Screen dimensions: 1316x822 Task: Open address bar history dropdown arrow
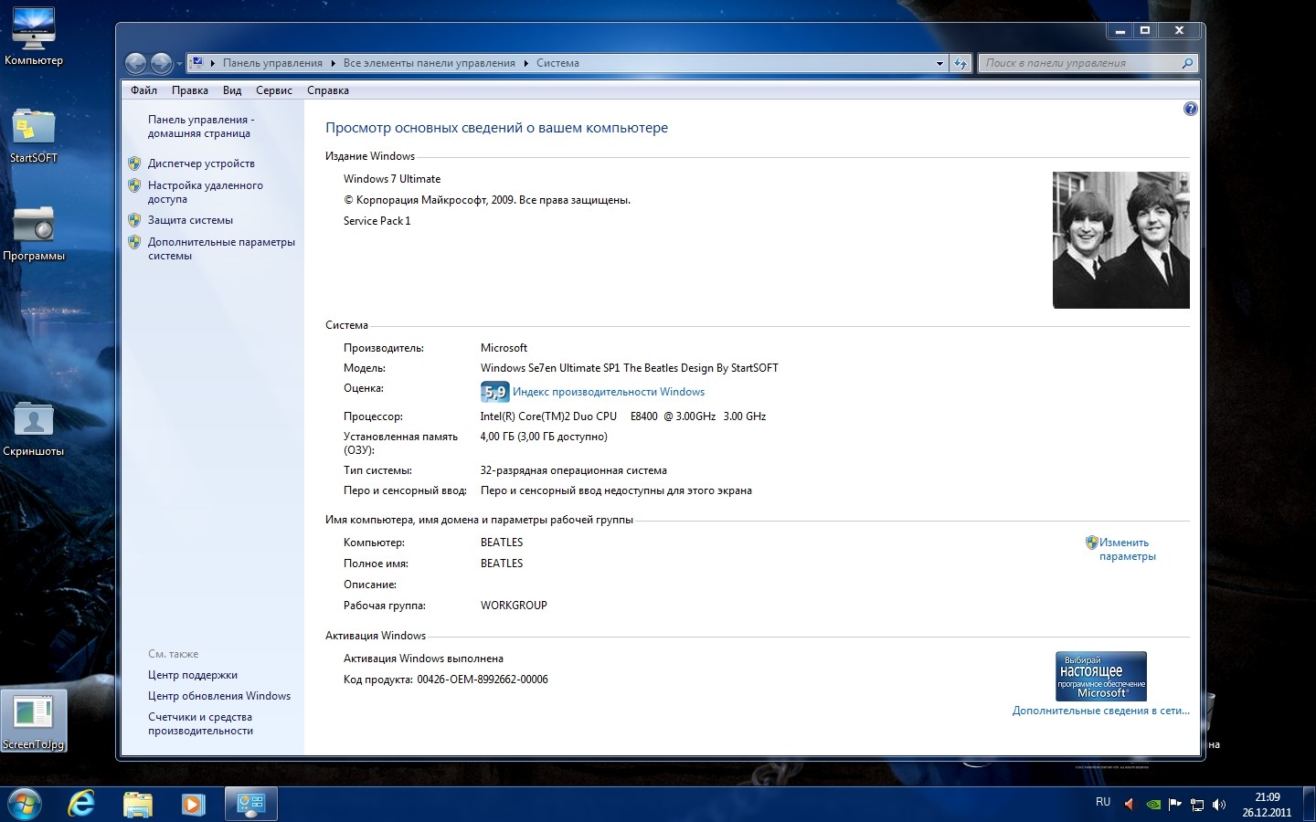point(939,64)
